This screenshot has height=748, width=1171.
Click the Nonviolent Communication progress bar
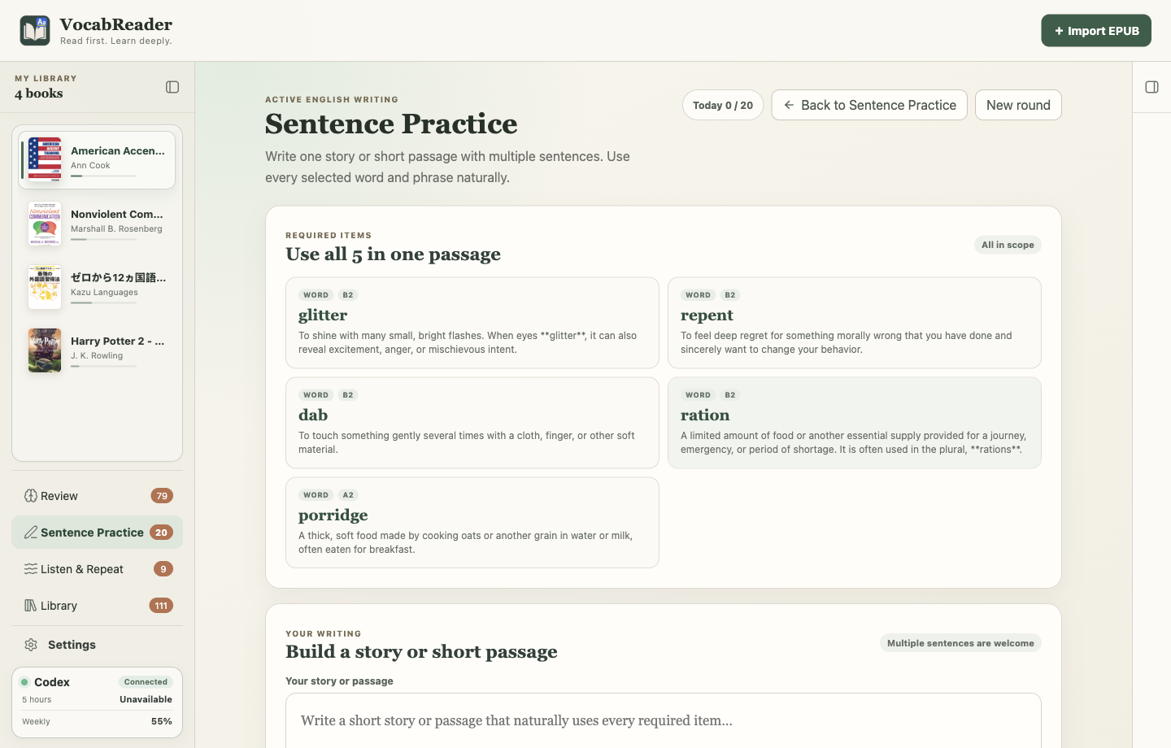click(103, 239)
